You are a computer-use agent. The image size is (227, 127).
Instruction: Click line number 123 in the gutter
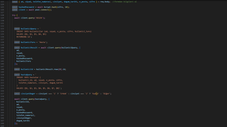pos(2,2)
